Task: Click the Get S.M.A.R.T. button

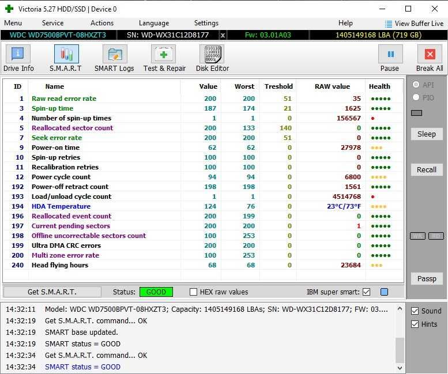Action: coord(52,292)
